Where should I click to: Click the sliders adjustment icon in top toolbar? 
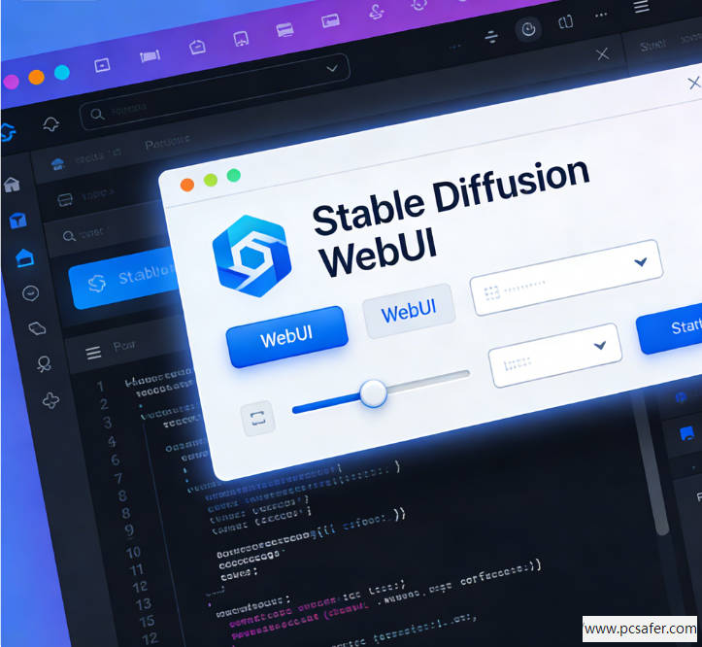491,36
